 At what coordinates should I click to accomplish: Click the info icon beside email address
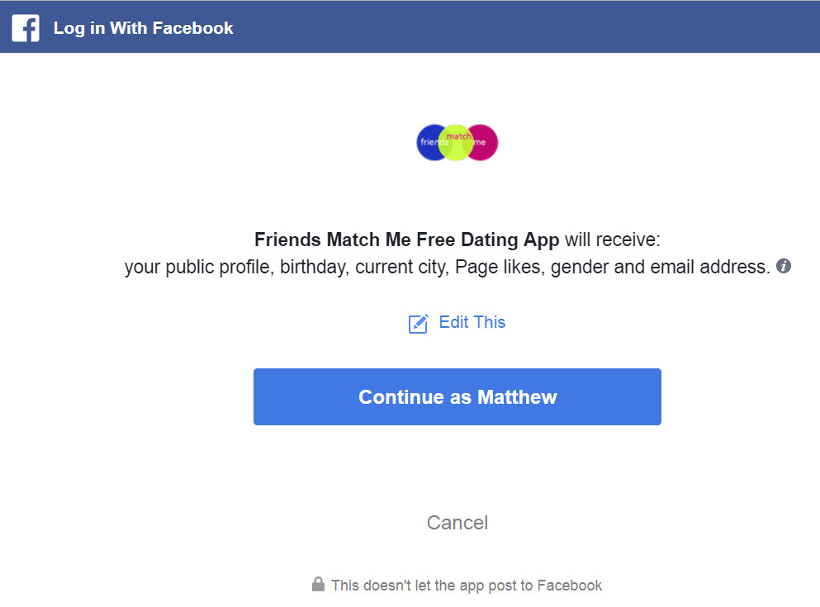(783, 266)
